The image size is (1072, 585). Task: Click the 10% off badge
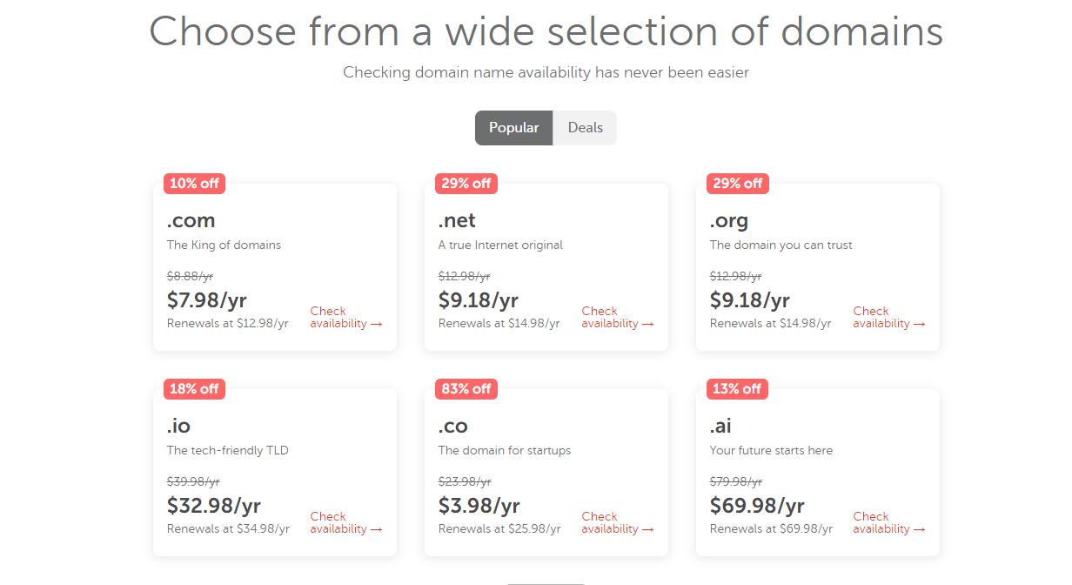click(x=194, y=184)
